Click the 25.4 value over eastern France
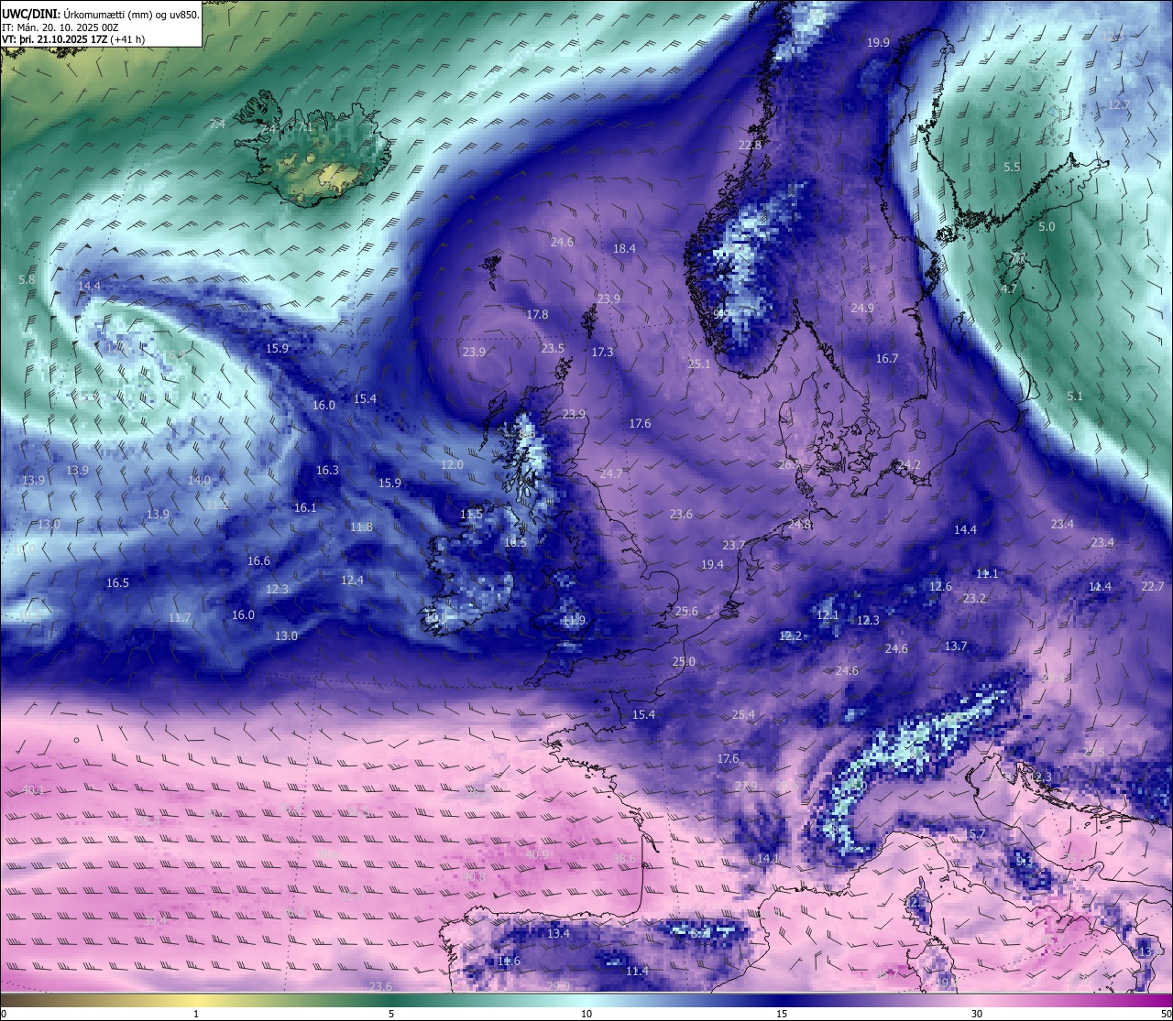 click(x=743, y=714)
